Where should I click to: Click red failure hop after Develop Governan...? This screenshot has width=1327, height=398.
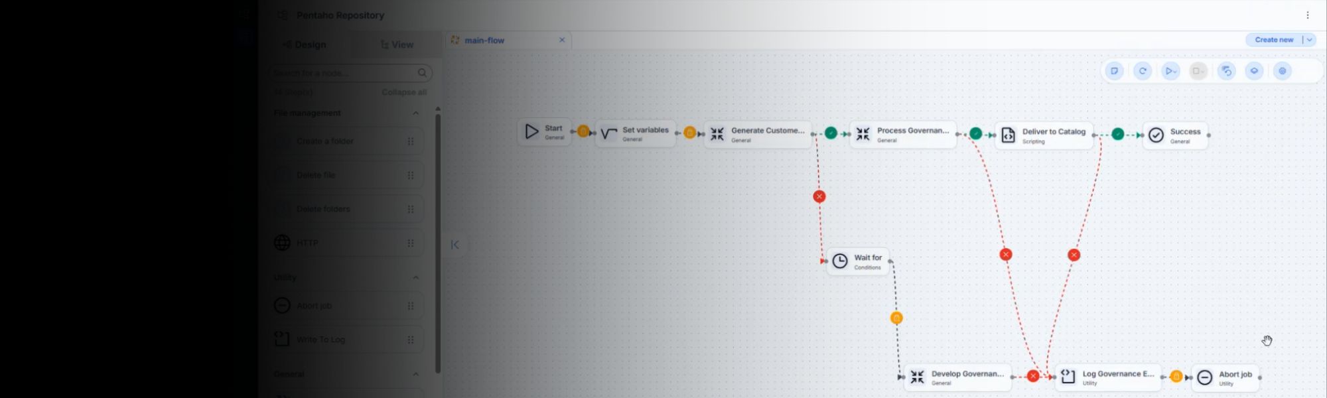[x=1033, y=376]
